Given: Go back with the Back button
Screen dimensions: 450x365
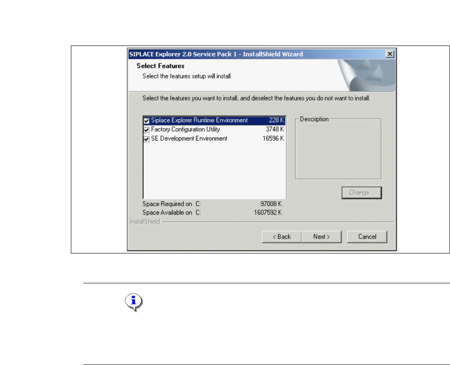Looking at the screenshot, I should pyautogui.click(x=282, y=237).
